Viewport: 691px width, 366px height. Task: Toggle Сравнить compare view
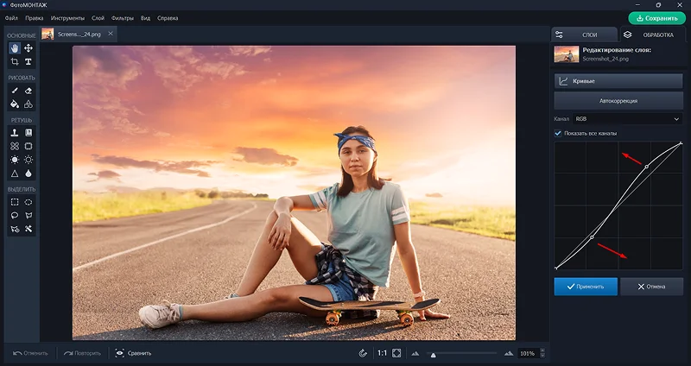coord(133,353)
